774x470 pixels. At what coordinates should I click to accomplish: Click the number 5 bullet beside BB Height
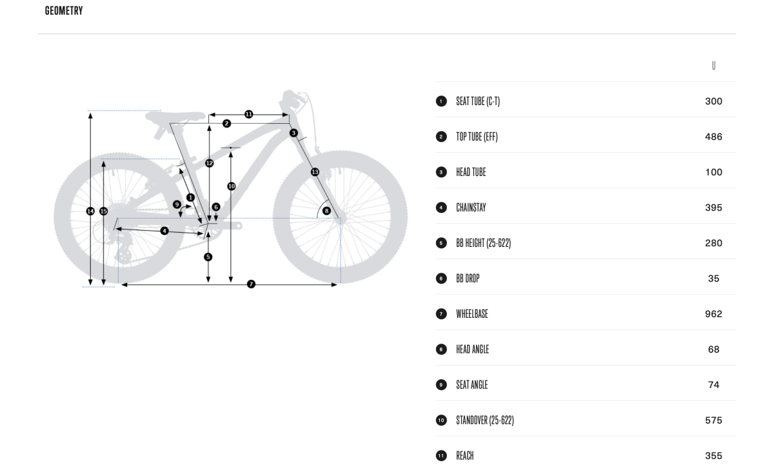point(441,243)
